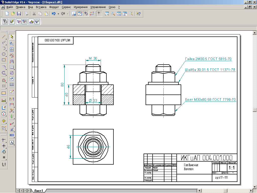Toggle the first dashed-box selection option button
This screenshot has width=257, height=193.
pos(19,22)
